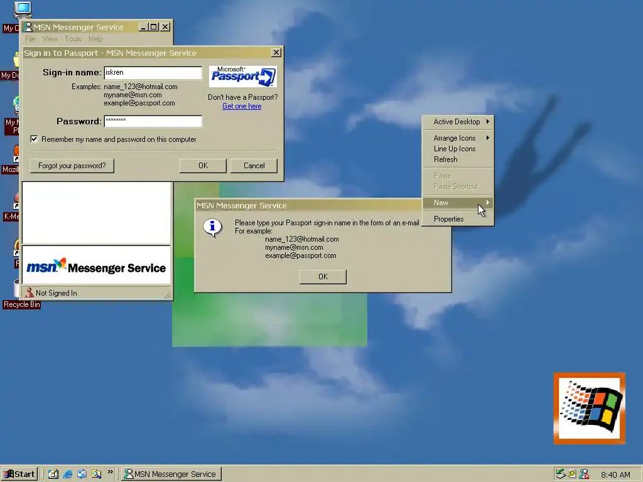Viewport: 643px width, 482px height.
Task: Click the MSN Messenger title bar icon
Action: coord(28,27)
